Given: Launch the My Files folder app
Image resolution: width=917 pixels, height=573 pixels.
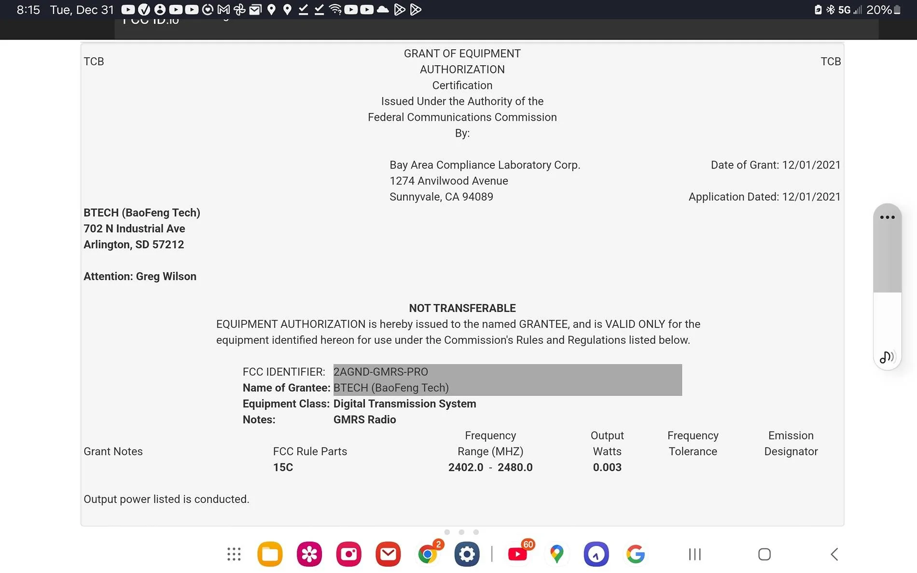Looking at the screenshot, I should tap(270, 554).
